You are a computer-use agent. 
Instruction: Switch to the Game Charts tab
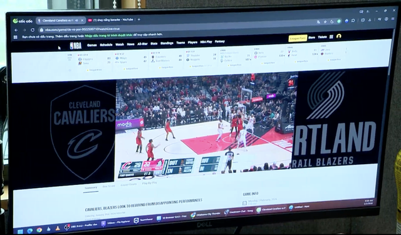click(x=128, y=185)
